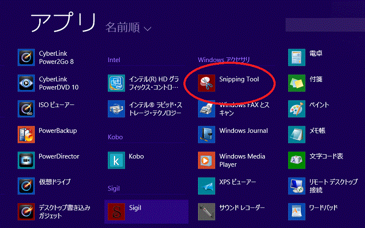This screenshot has height=228, width=365.
Task: Launch Windows Media Player icon
Action: pos(207,161)
